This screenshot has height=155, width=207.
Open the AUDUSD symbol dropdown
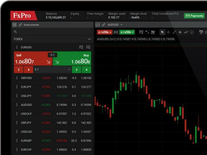coord(121,25)
